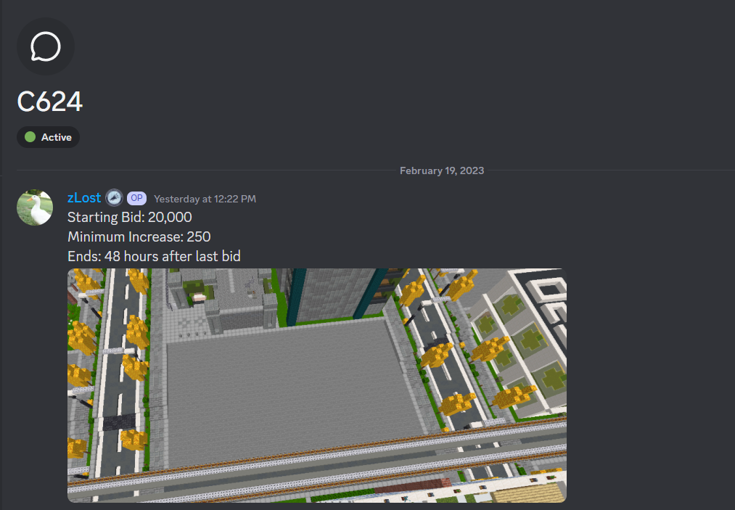735x510 pixels.
Task: Click the Yesterday at 12:22 PM timestamp
Action: 205,199
